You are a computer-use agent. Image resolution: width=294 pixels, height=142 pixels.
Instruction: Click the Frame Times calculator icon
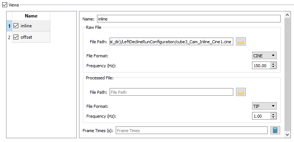coord(275,130)
